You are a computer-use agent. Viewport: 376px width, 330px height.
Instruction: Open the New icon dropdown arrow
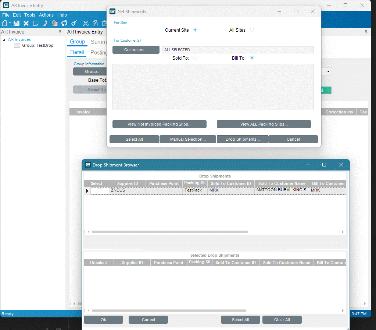tap(10, 23)
